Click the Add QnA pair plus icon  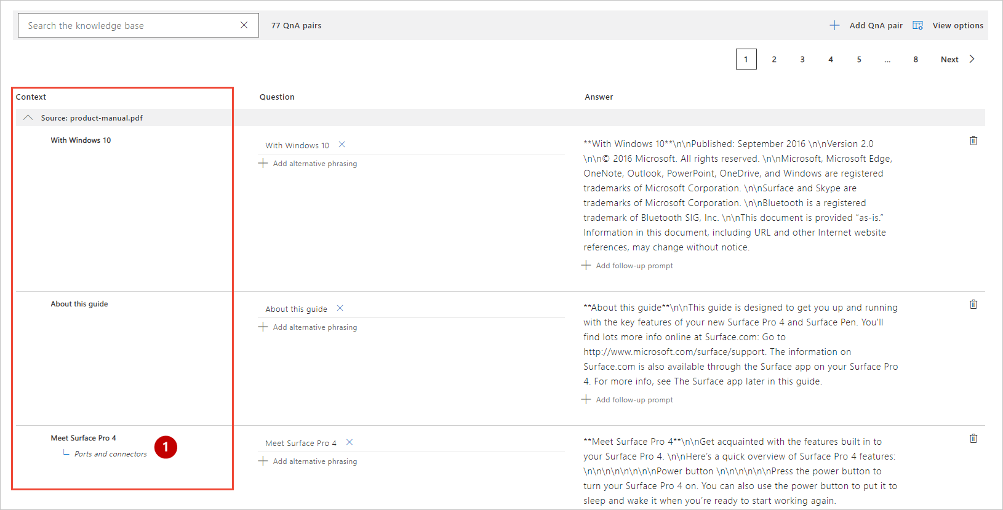tap(834, 25)
